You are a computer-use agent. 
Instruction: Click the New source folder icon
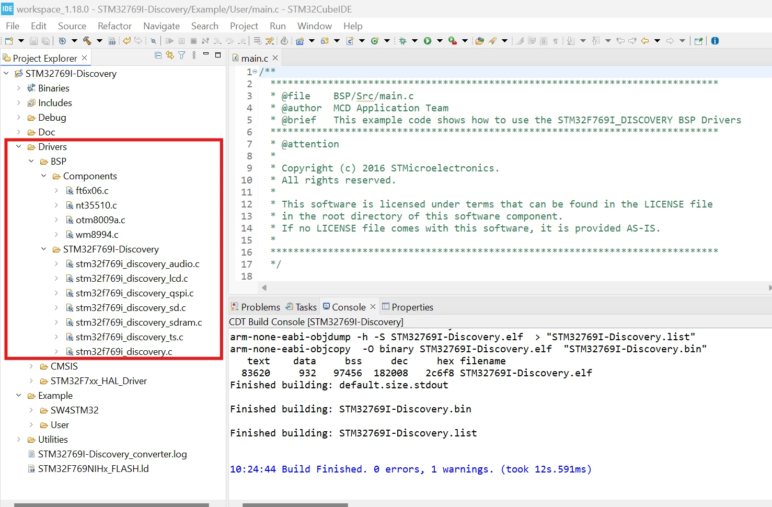point(325,41)
